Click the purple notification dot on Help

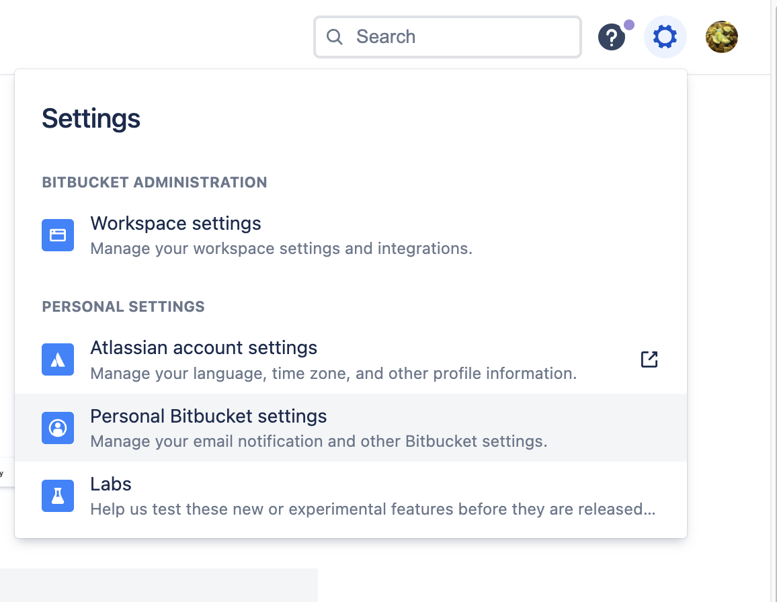pos(629,25)
